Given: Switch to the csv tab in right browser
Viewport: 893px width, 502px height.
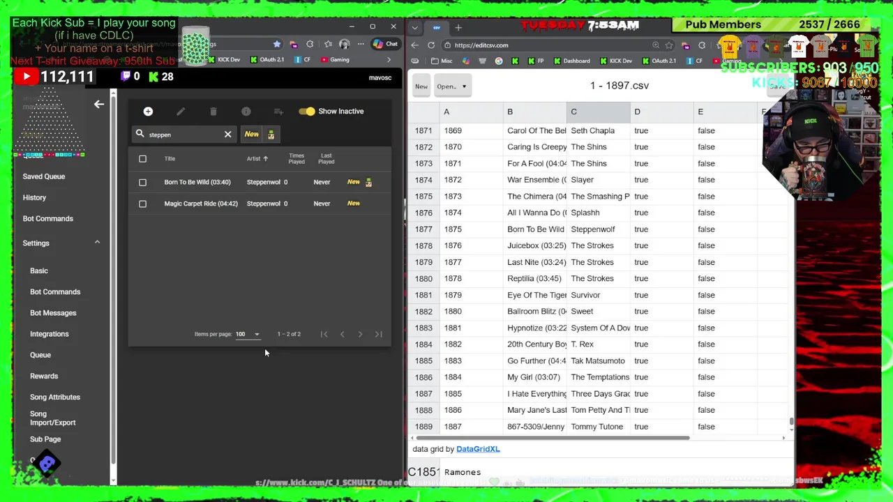Looking at the screenshot, I should pyautogui.click(x=437, y=28).
